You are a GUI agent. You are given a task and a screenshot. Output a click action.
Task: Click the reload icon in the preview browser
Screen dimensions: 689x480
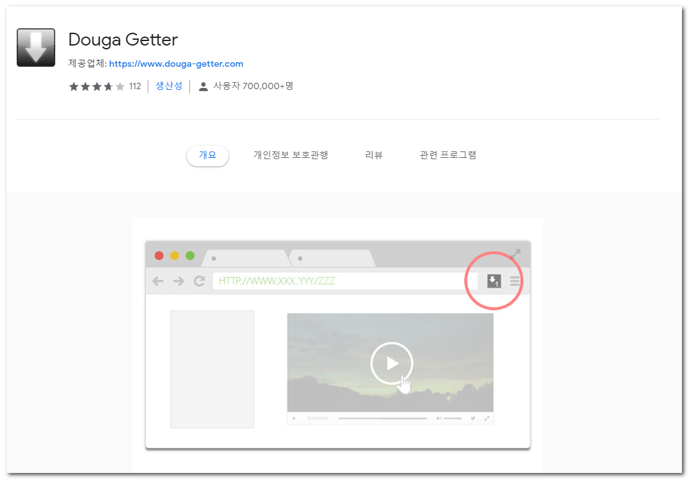(200, 281)
